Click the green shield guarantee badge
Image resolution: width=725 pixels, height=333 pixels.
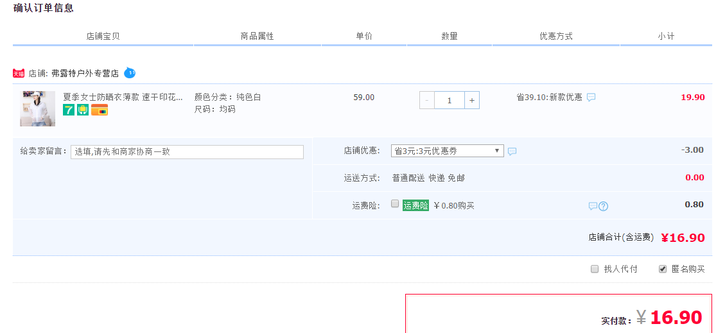pos(83,110)
